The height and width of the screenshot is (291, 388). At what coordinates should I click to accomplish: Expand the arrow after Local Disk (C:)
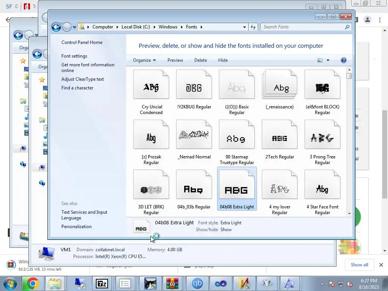[155, 27]
